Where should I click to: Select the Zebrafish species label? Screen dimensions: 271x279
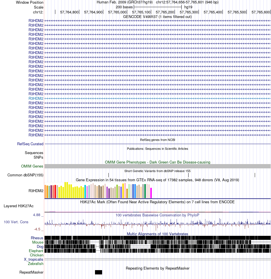pos(36,264)
